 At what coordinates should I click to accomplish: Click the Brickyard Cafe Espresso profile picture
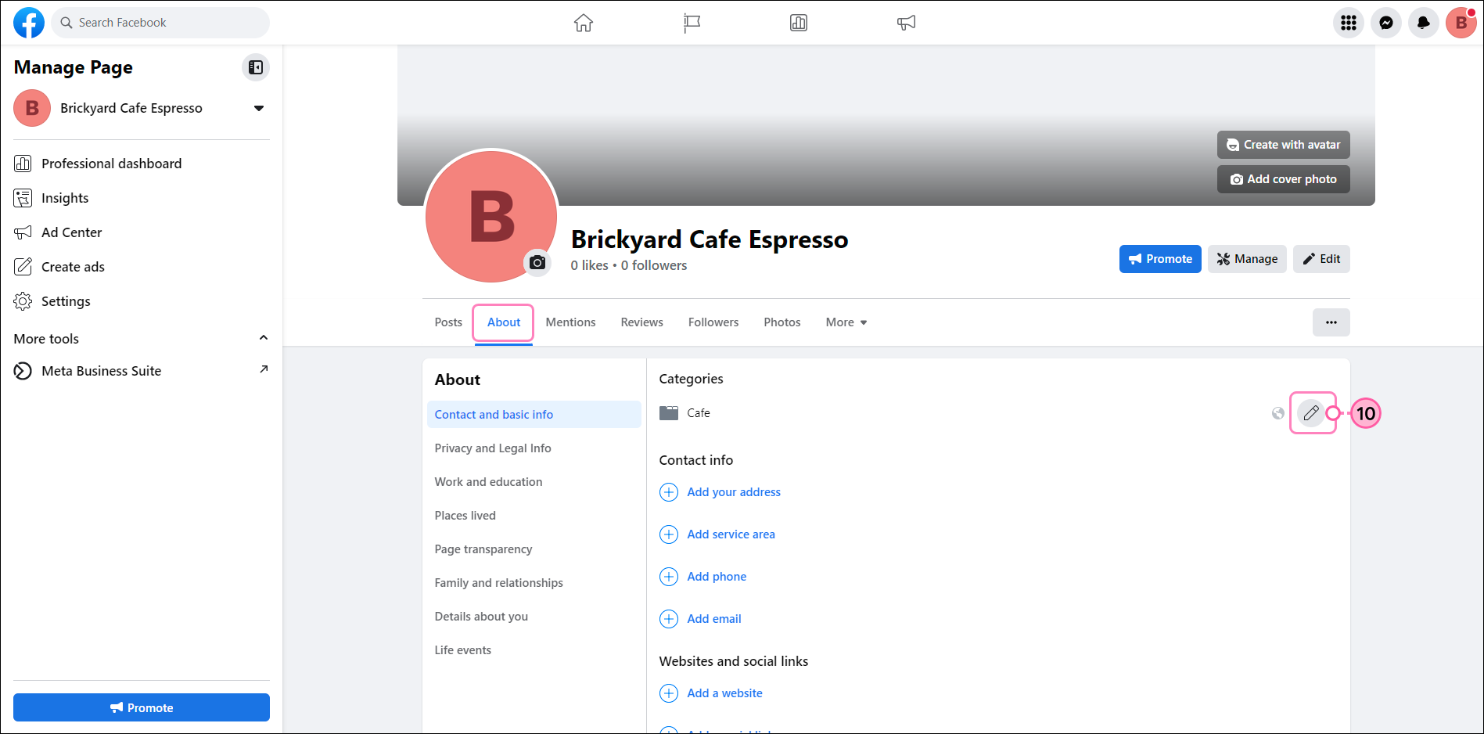491,217
